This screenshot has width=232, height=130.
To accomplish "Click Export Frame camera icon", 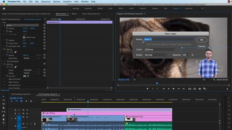I will coord(200,89).
